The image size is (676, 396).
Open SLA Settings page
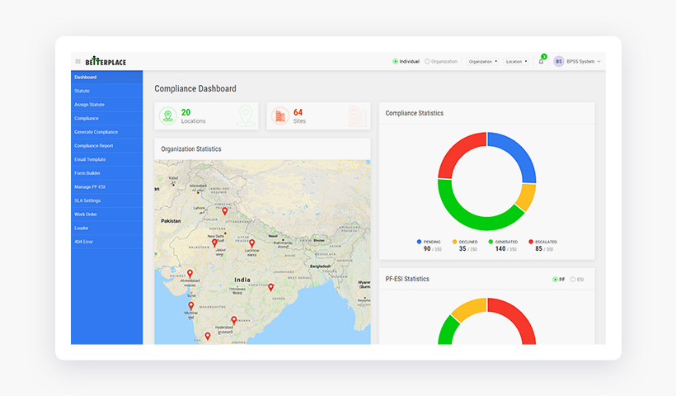coord(107,200)
